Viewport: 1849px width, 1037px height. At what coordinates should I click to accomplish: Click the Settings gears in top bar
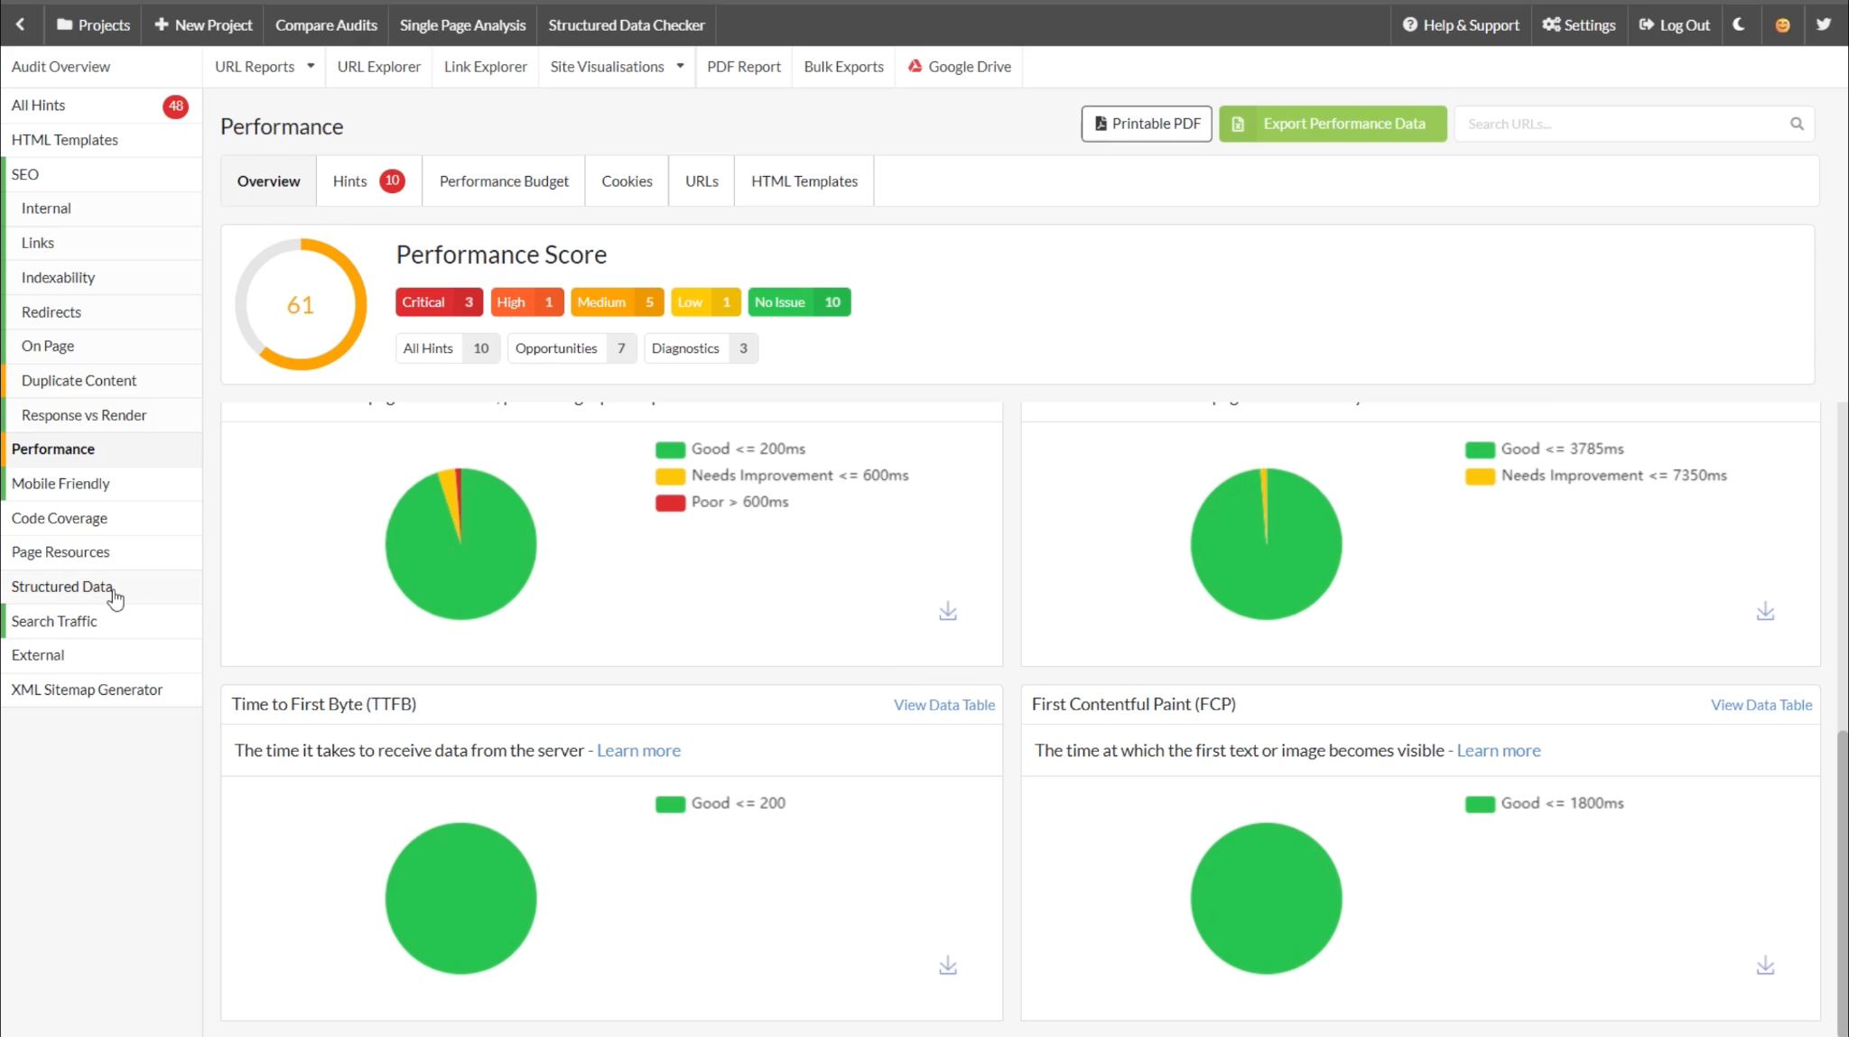click(1579, 24)
